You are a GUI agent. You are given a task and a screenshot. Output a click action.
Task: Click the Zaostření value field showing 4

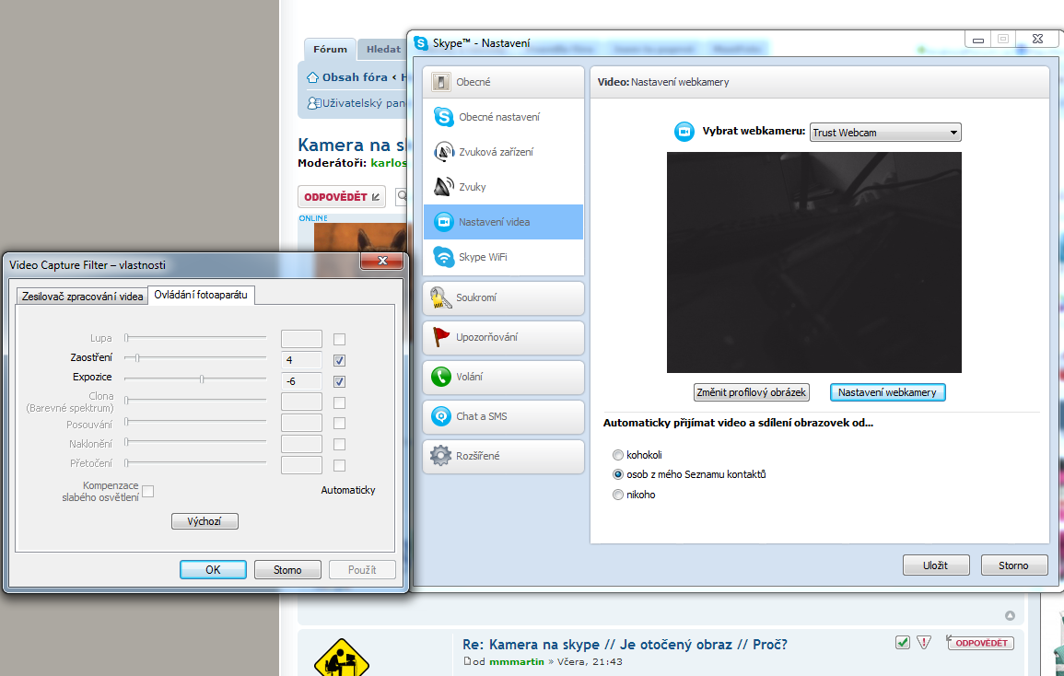click(x=301, y=360)
